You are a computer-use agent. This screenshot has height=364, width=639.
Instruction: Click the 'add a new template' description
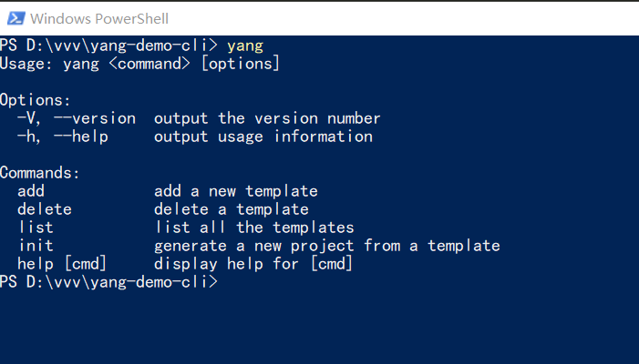[x=235, y=191]
